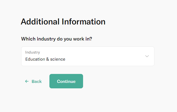This screenshot has height=112, width=177.
Task: Click the "Education & science" selected value
Action: coord(45,59)
